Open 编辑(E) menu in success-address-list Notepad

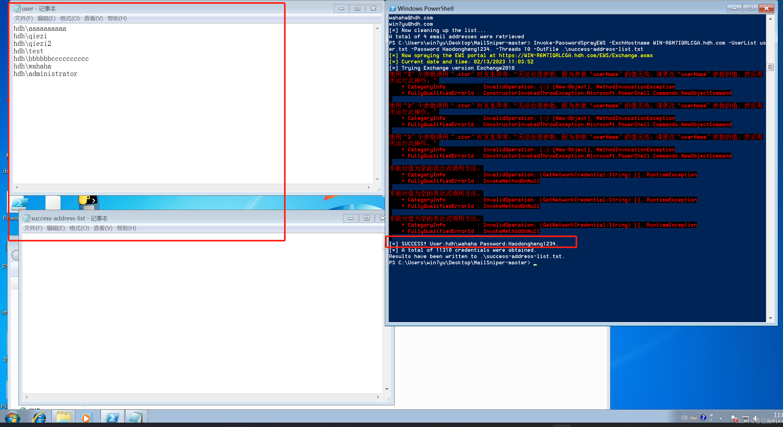point(56,228)
